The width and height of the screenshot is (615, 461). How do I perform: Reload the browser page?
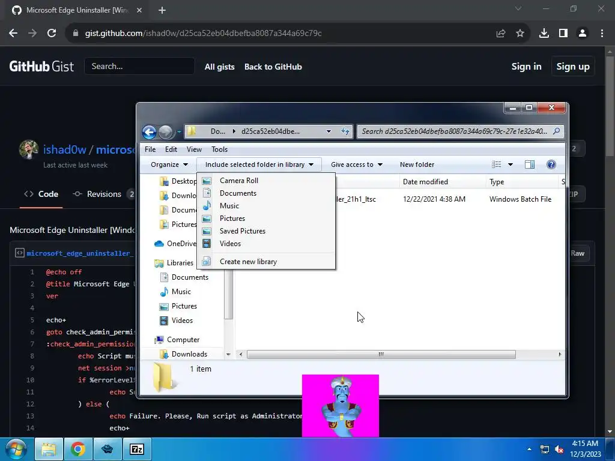pyautogui.click(x=52, y=34)
